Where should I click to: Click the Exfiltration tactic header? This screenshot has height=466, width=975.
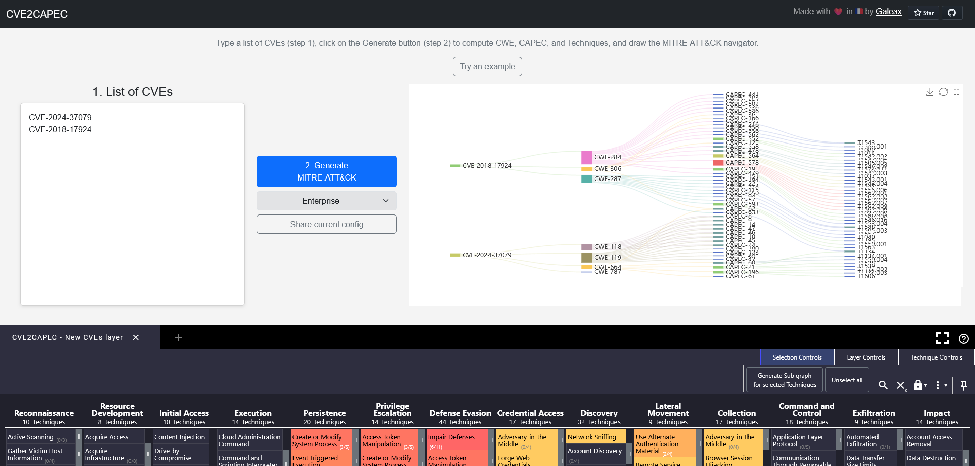click(873, 413)
